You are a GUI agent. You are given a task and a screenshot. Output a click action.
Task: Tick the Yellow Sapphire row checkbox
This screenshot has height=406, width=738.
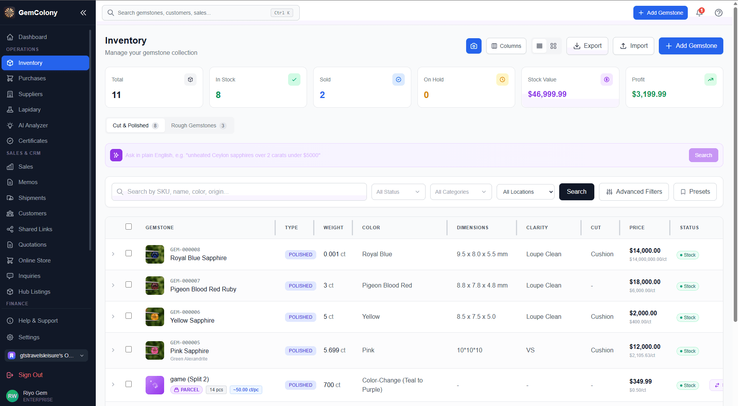[129, 316]
